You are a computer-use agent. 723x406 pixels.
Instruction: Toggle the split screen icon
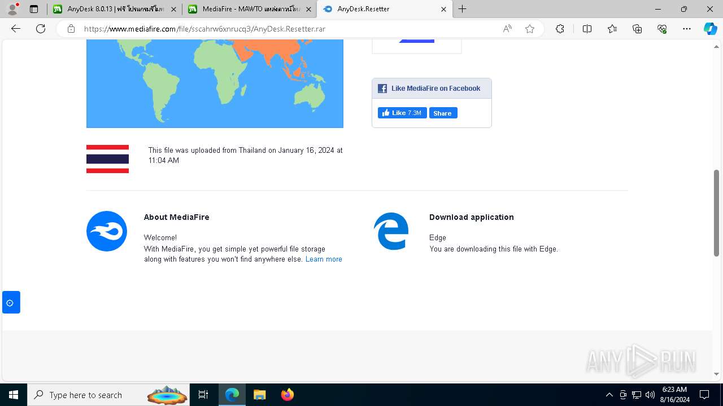point(587,29)
